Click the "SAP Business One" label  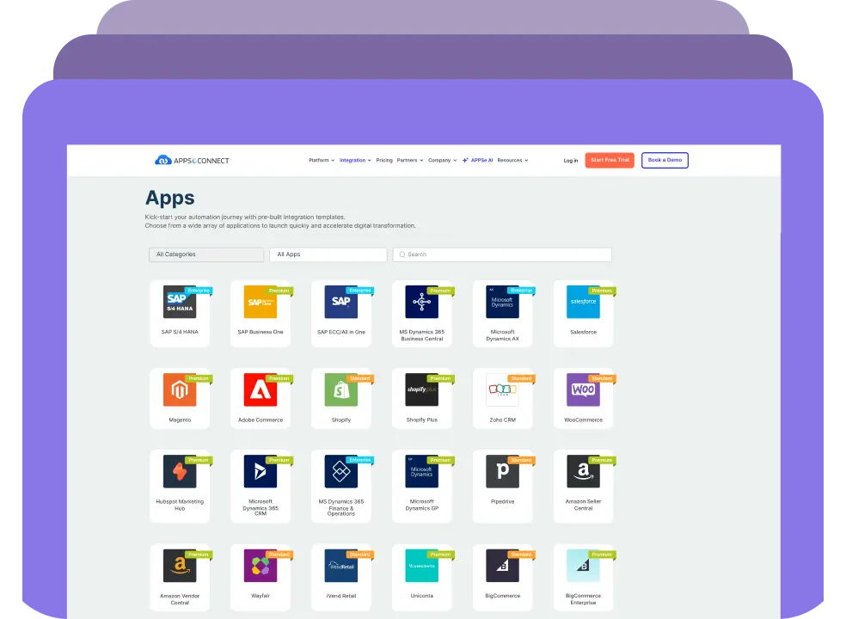click(x=260, y=332)
